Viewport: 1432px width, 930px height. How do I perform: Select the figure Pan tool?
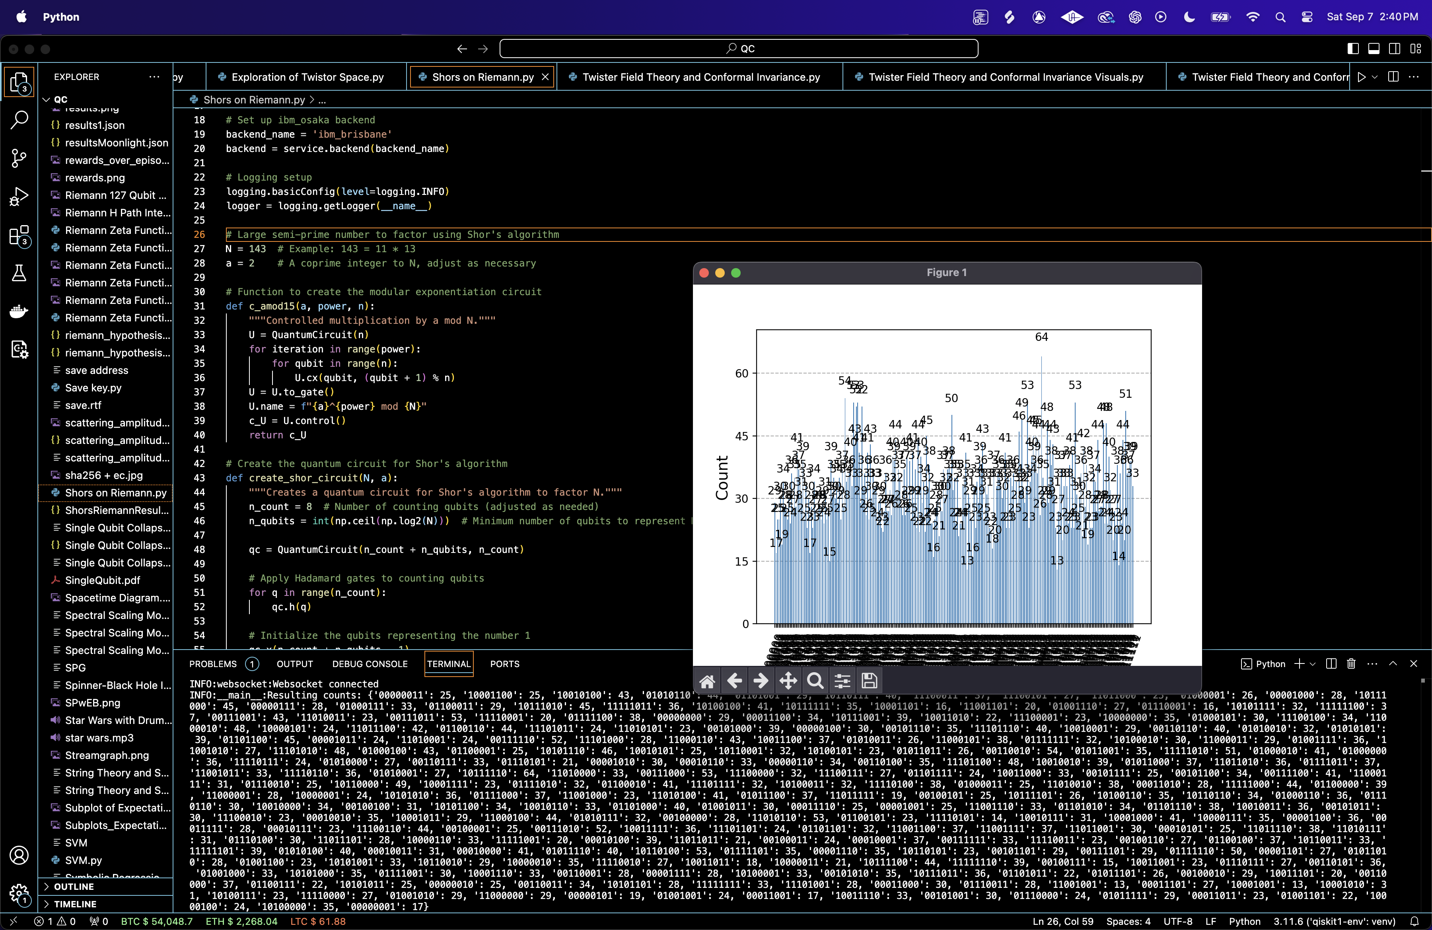[788, 681]
